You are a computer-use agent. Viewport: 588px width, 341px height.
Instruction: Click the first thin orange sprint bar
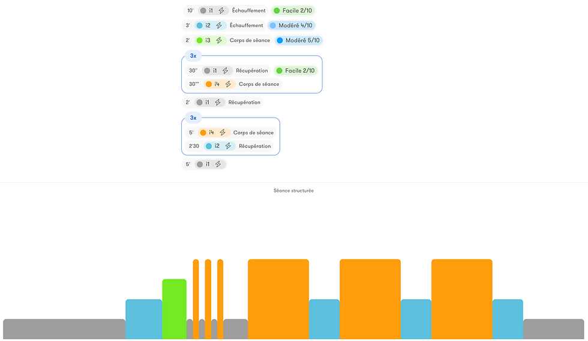coord(196,299)
